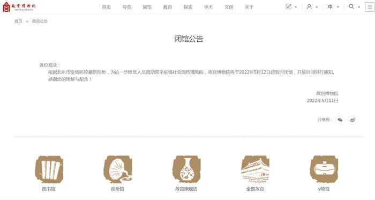Open the 全景故宫 text link
375x200 pixels.
[255, 189]
